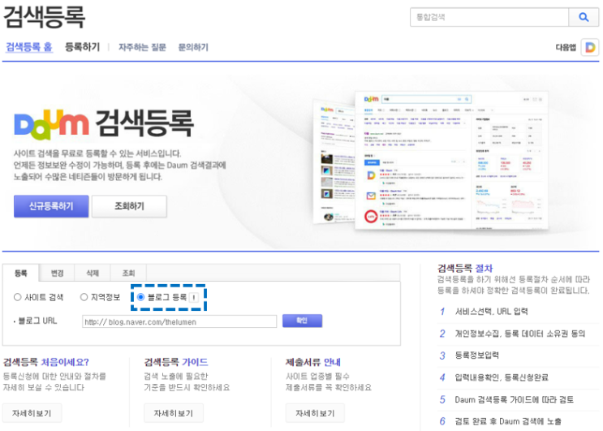Click step 4 입력내용확인, 등록신청완료
The width and height of the screenshot is (603, 431).
click(x=502, y=377)
